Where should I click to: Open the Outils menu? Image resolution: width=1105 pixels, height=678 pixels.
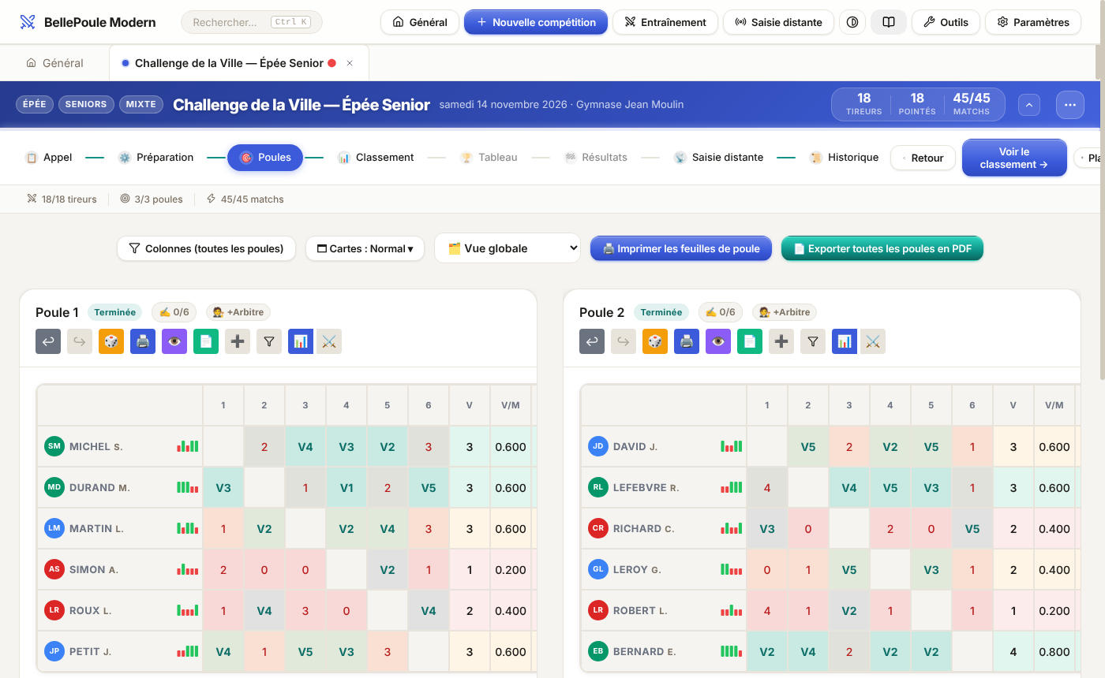(946, 22)
